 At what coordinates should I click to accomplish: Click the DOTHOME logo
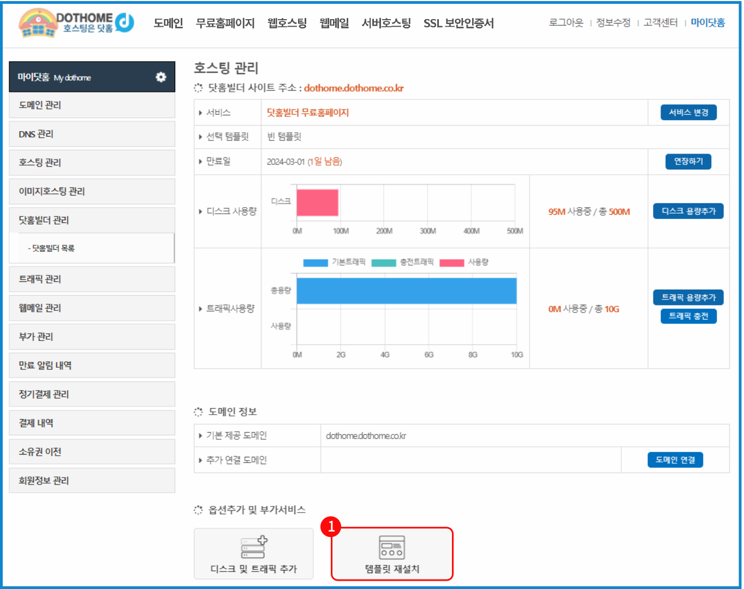pos(76,23)
